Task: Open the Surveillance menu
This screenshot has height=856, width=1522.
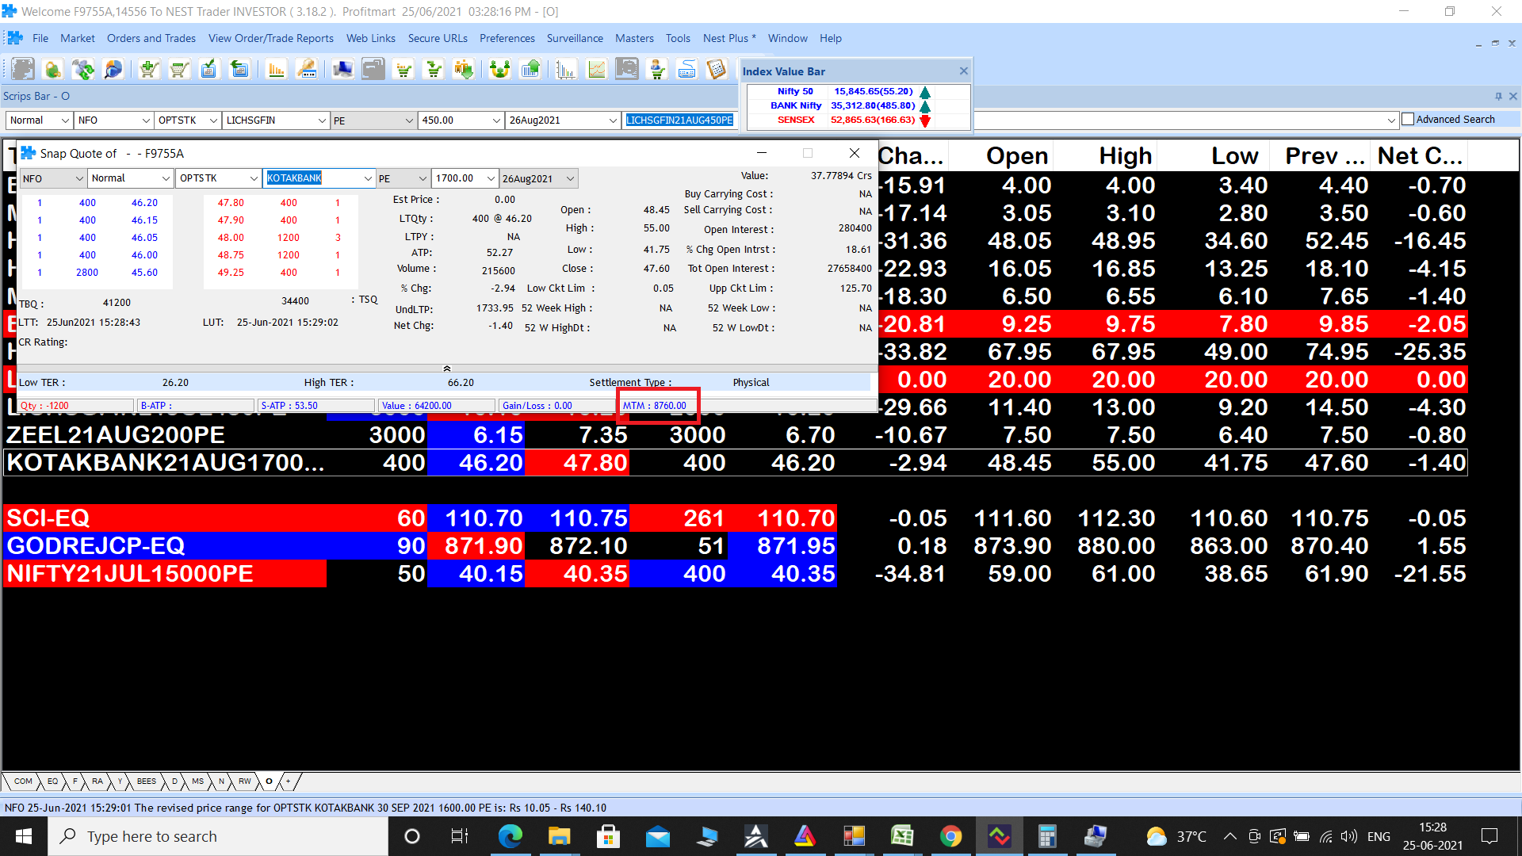Action: pyautogui.click(x=575, y=38)
